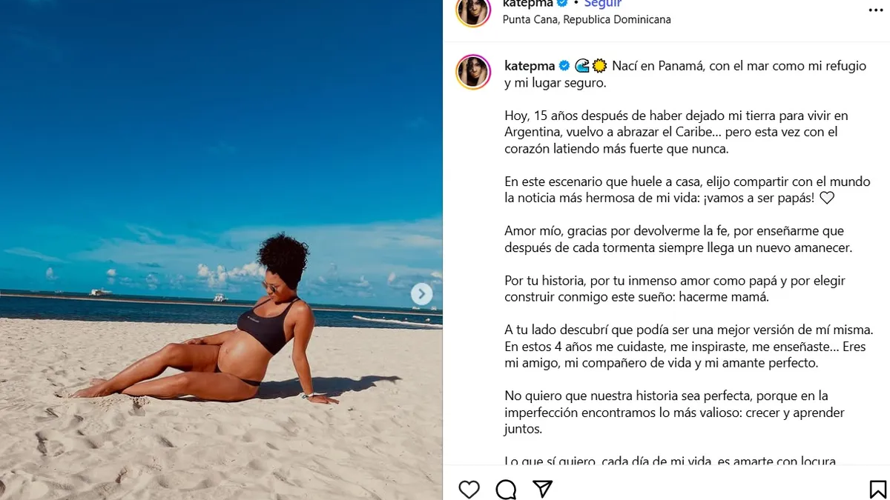
Task: Open the katepma username in the caption
Action: [x=529, y=66]
